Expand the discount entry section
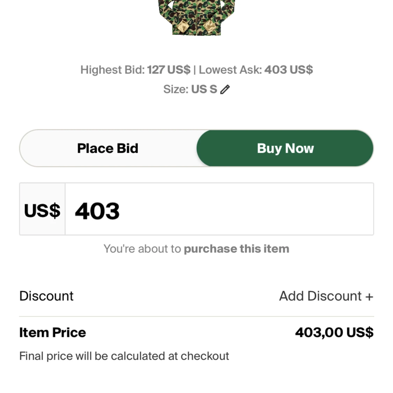This screenshot has height=393, width=393. pyautogui.click(x=326, y=296)
